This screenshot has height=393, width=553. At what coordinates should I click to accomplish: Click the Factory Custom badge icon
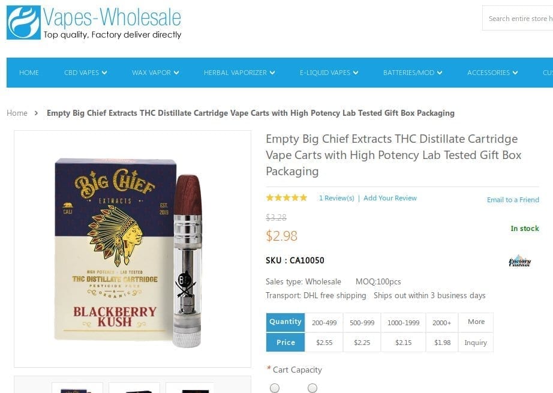(x=519, y=261)
